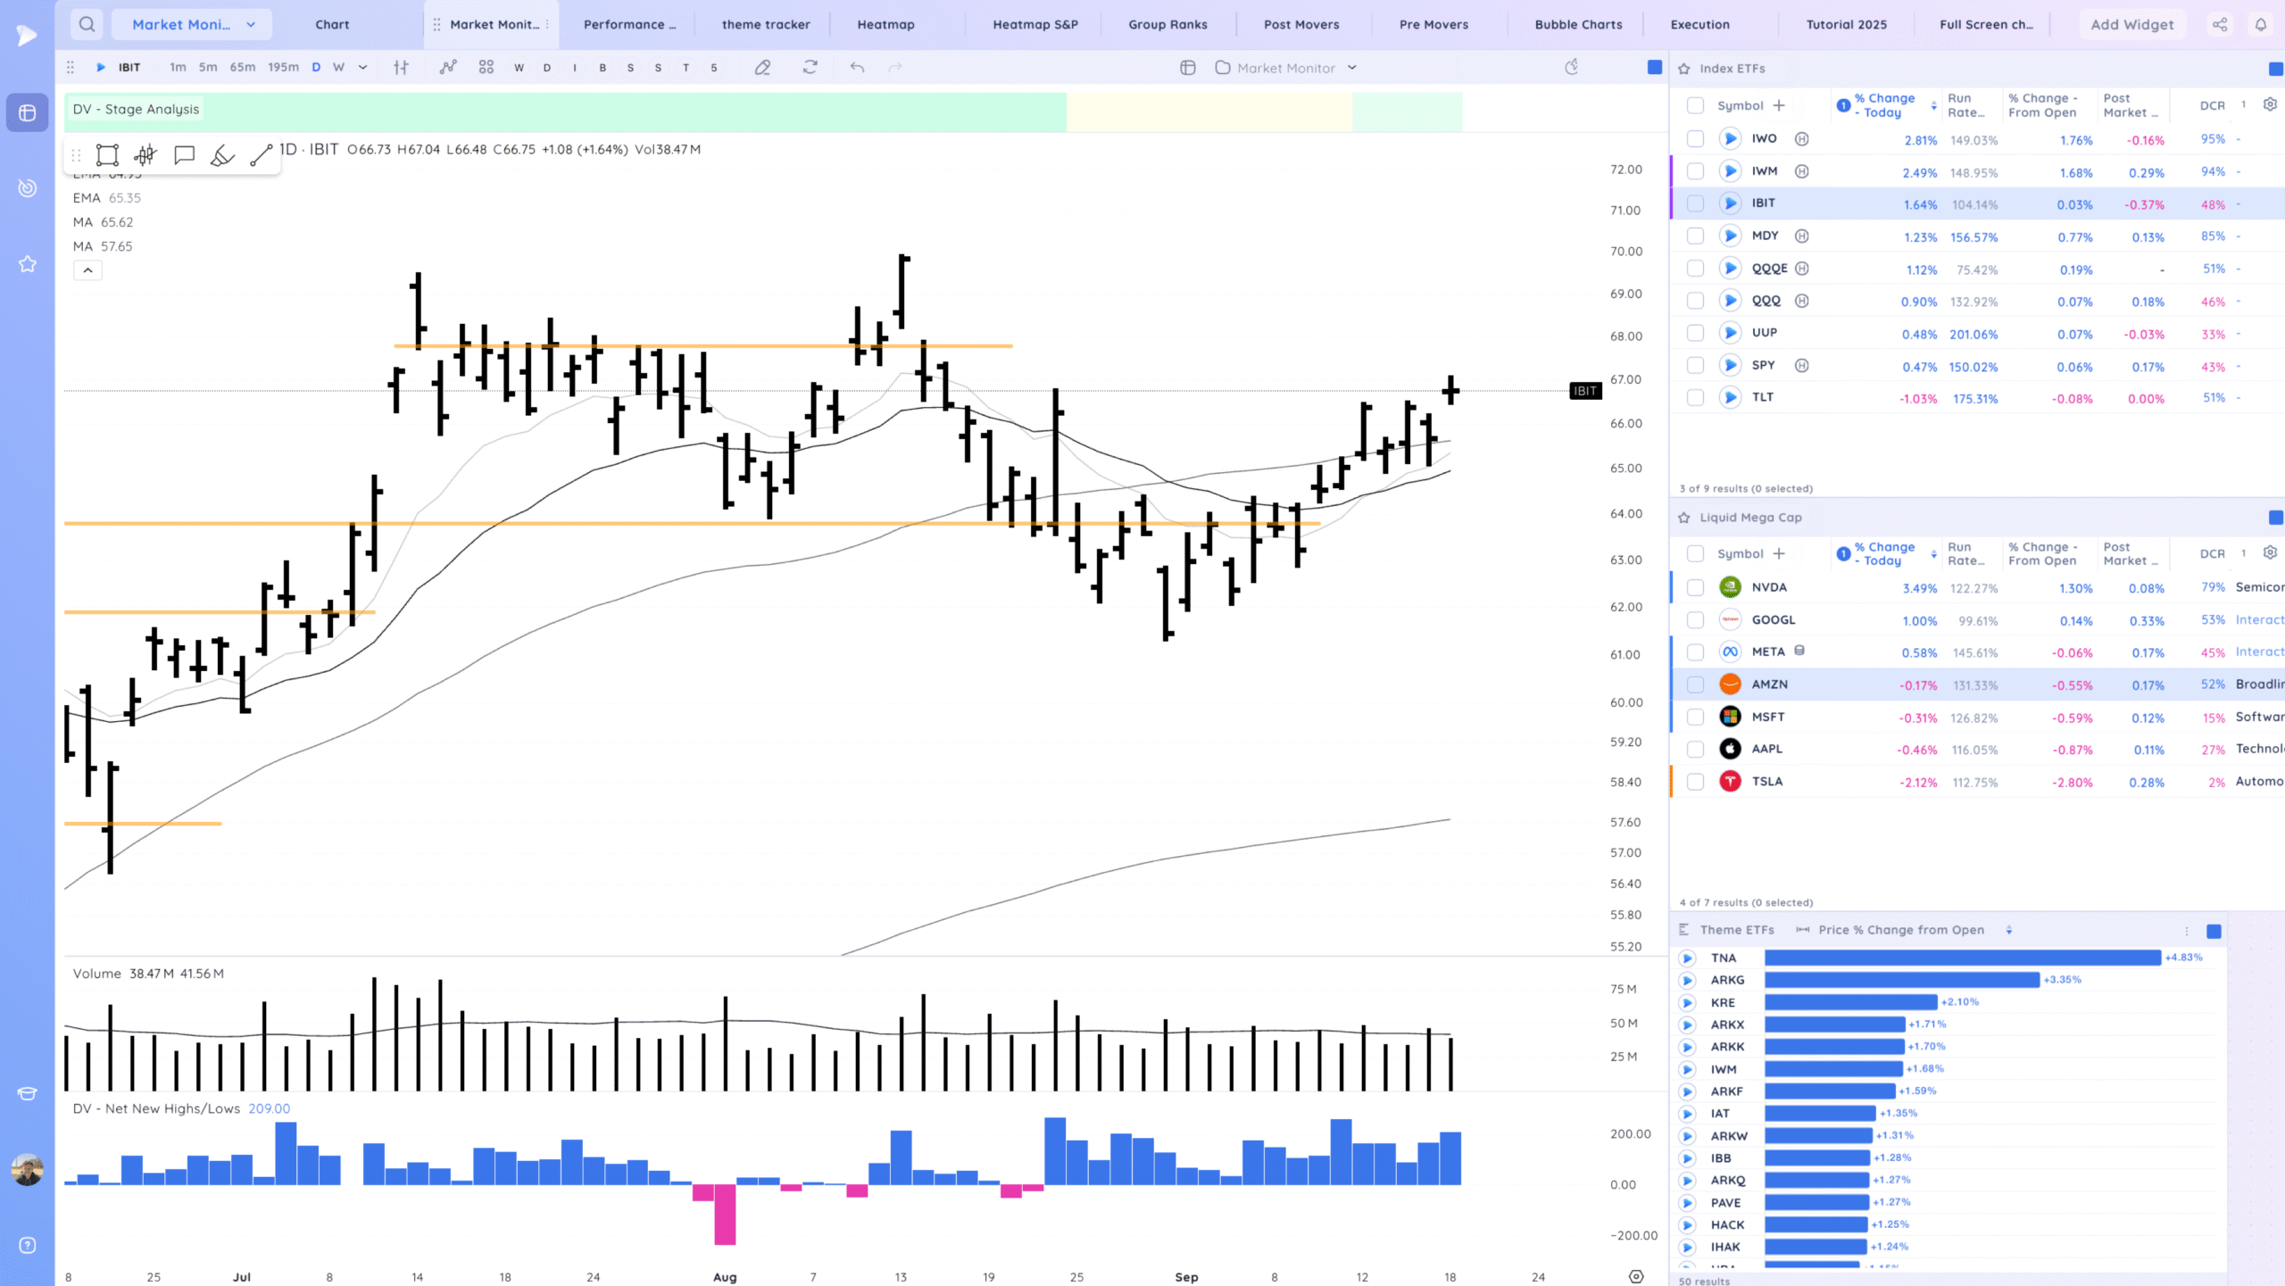Image resolution: width=2285 pixels, height=1286 pixels.
Task: Select the trend line drawing tool
Action: click(x=262, y=155)
